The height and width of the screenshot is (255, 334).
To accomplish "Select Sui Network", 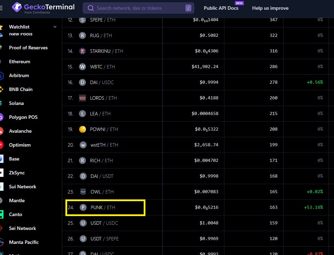I will [x=23, y=187].
